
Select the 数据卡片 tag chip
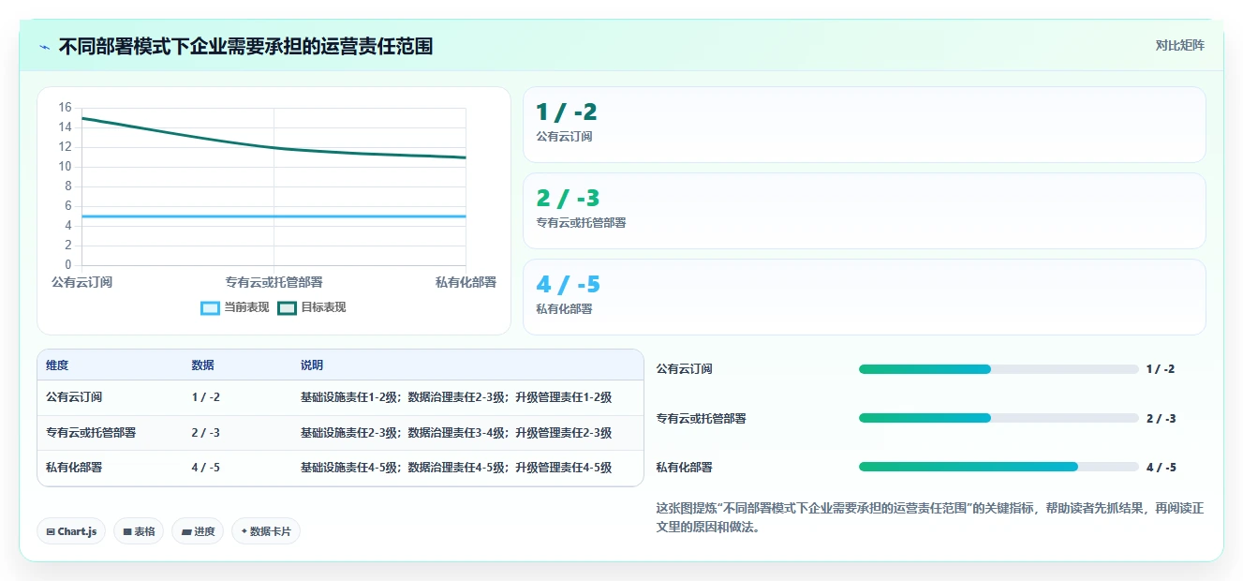click(266, 531)
